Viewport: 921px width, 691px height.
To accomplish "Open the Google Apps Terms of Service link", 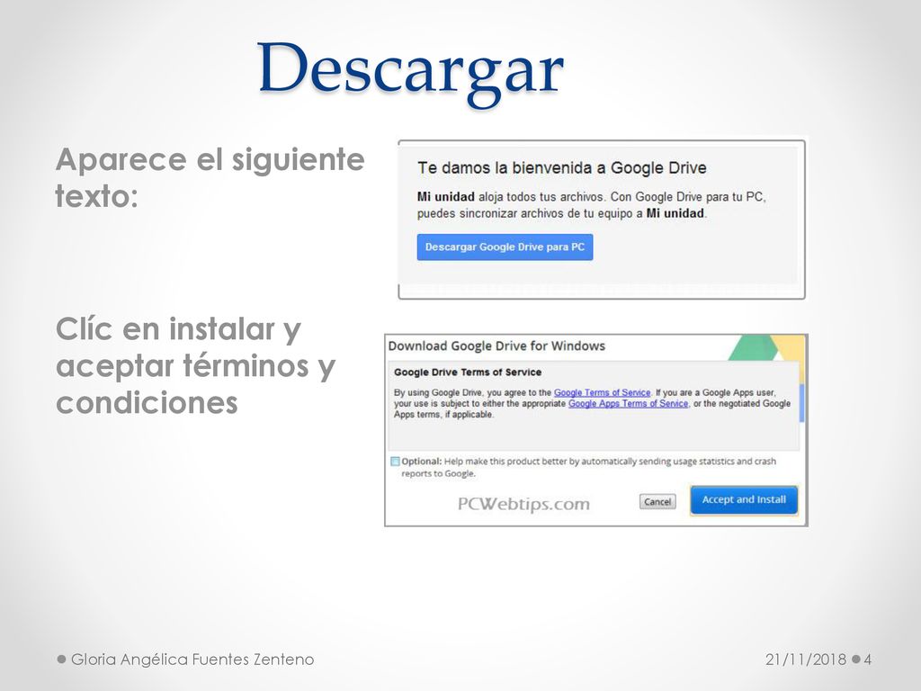I will point(628,404).
